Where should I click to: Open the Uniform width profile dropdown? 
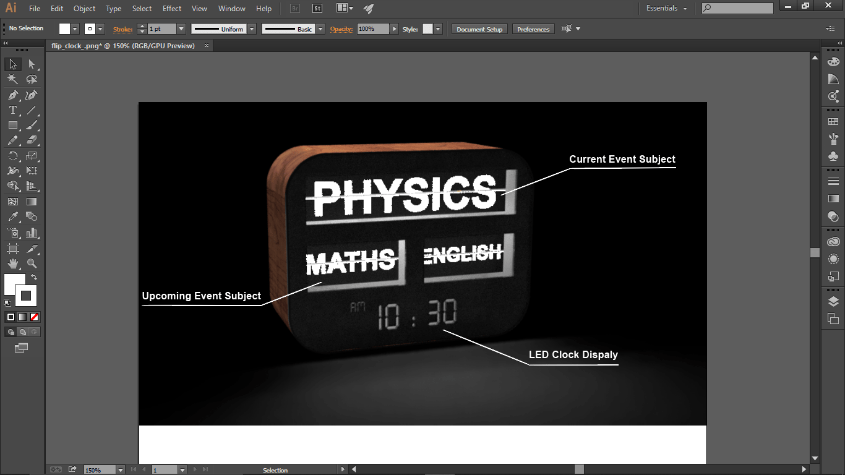click(252, 29)
